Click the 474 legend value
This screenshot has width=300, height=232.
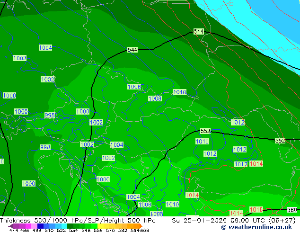14,230
